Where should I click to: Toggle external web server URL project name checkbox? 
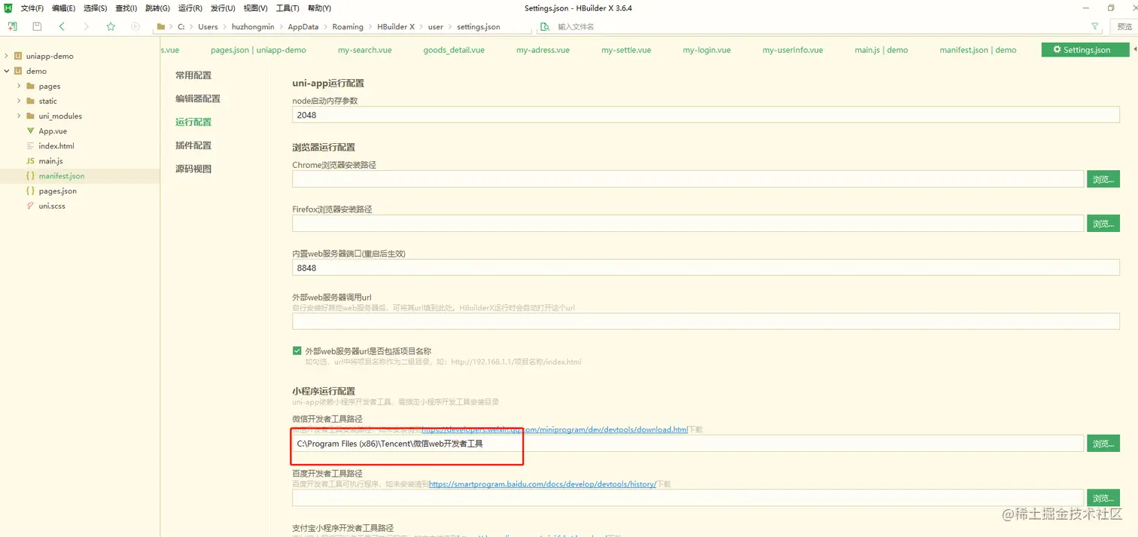click(297, 351)
